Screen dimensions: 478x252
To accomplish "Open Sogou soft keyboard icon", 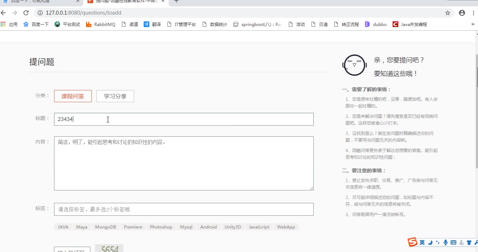I will [x=453, y=242].
